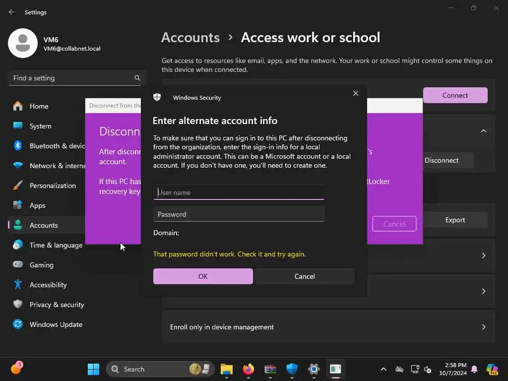This screenshot has height=381, width=508.
Task: Click Cancel in Windows Security dialog
Action: point(305,276)
